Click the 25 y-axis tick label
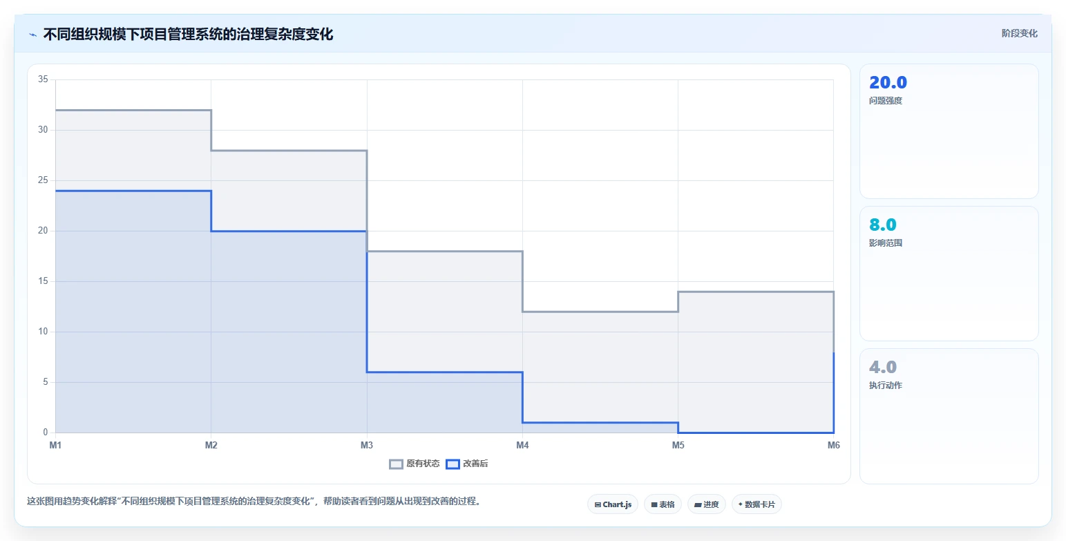Image resolution: width=1066 pixels, height=541 pixels. click(x=43, y=180)
